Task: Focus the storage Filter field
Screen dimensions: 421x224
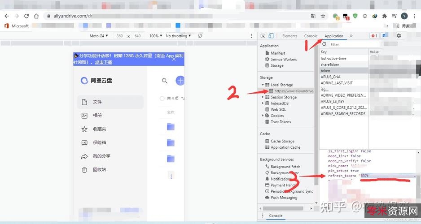Action: [355, 44]
